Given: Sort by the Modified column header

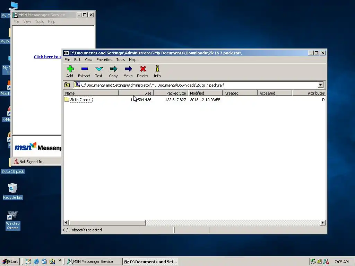Looking at the screenshot, I should 205,93.
